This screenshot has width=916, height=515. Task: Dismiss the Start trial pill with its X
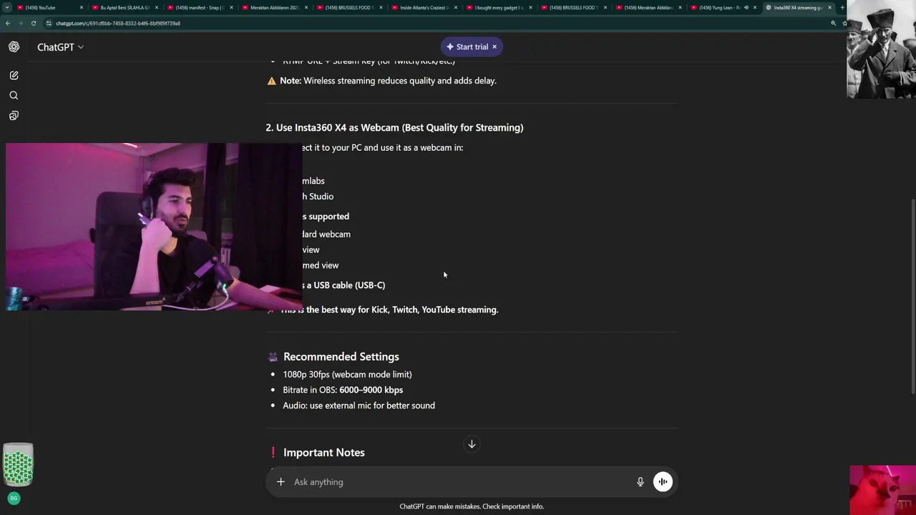pos(494,46)
